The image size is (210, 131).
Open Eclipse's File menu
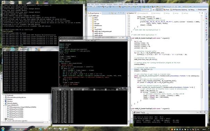pos(89,4)
